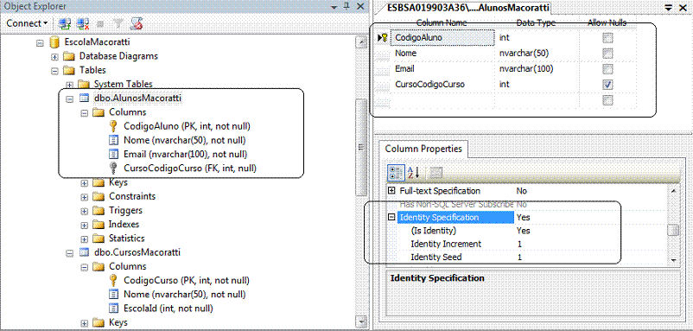Select the Statistics folder icon
The height and width of the screenshot is (331, 693).
click(99, 239)
